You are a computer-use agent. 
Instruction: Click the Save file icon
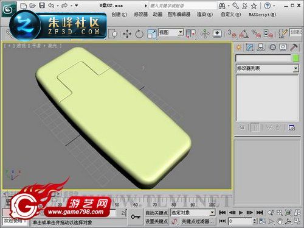point(42,5)
